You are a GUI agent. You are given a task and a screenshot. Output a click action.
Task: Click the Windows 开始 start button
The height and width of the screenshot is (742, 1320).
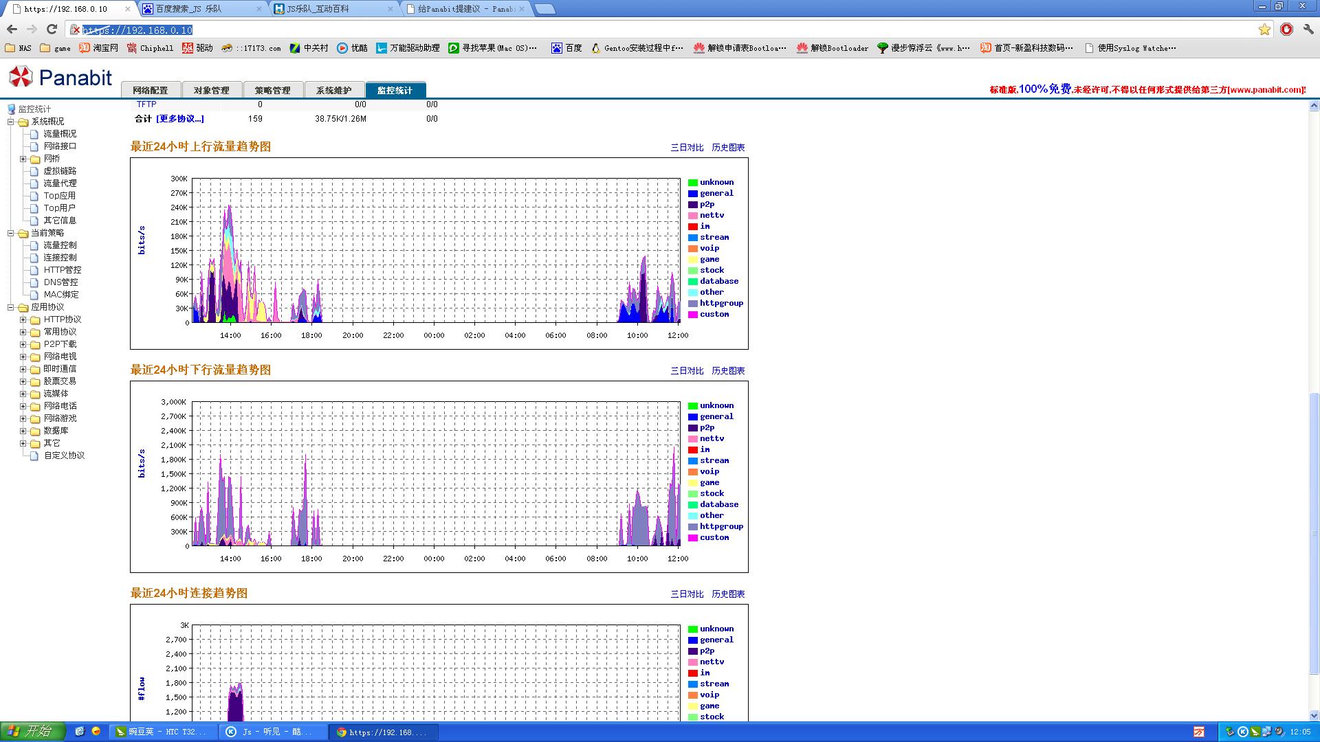[32, 732]
